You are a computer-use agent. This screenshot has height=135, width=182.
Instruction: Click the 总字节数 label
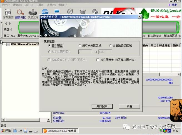coord(121,118)
